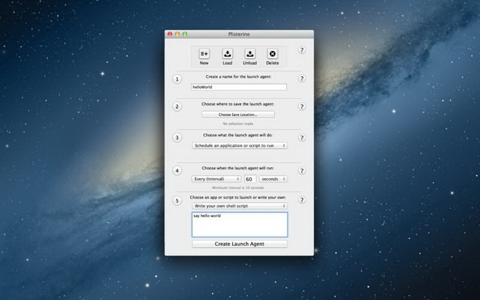
Task: Open help for step 1 agent name
Action: pos(302,79)
